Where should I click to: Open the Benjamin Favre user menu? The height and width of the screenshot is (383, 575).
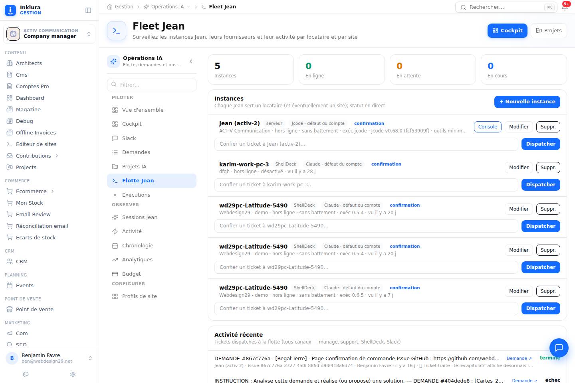[x=49, y=358]
